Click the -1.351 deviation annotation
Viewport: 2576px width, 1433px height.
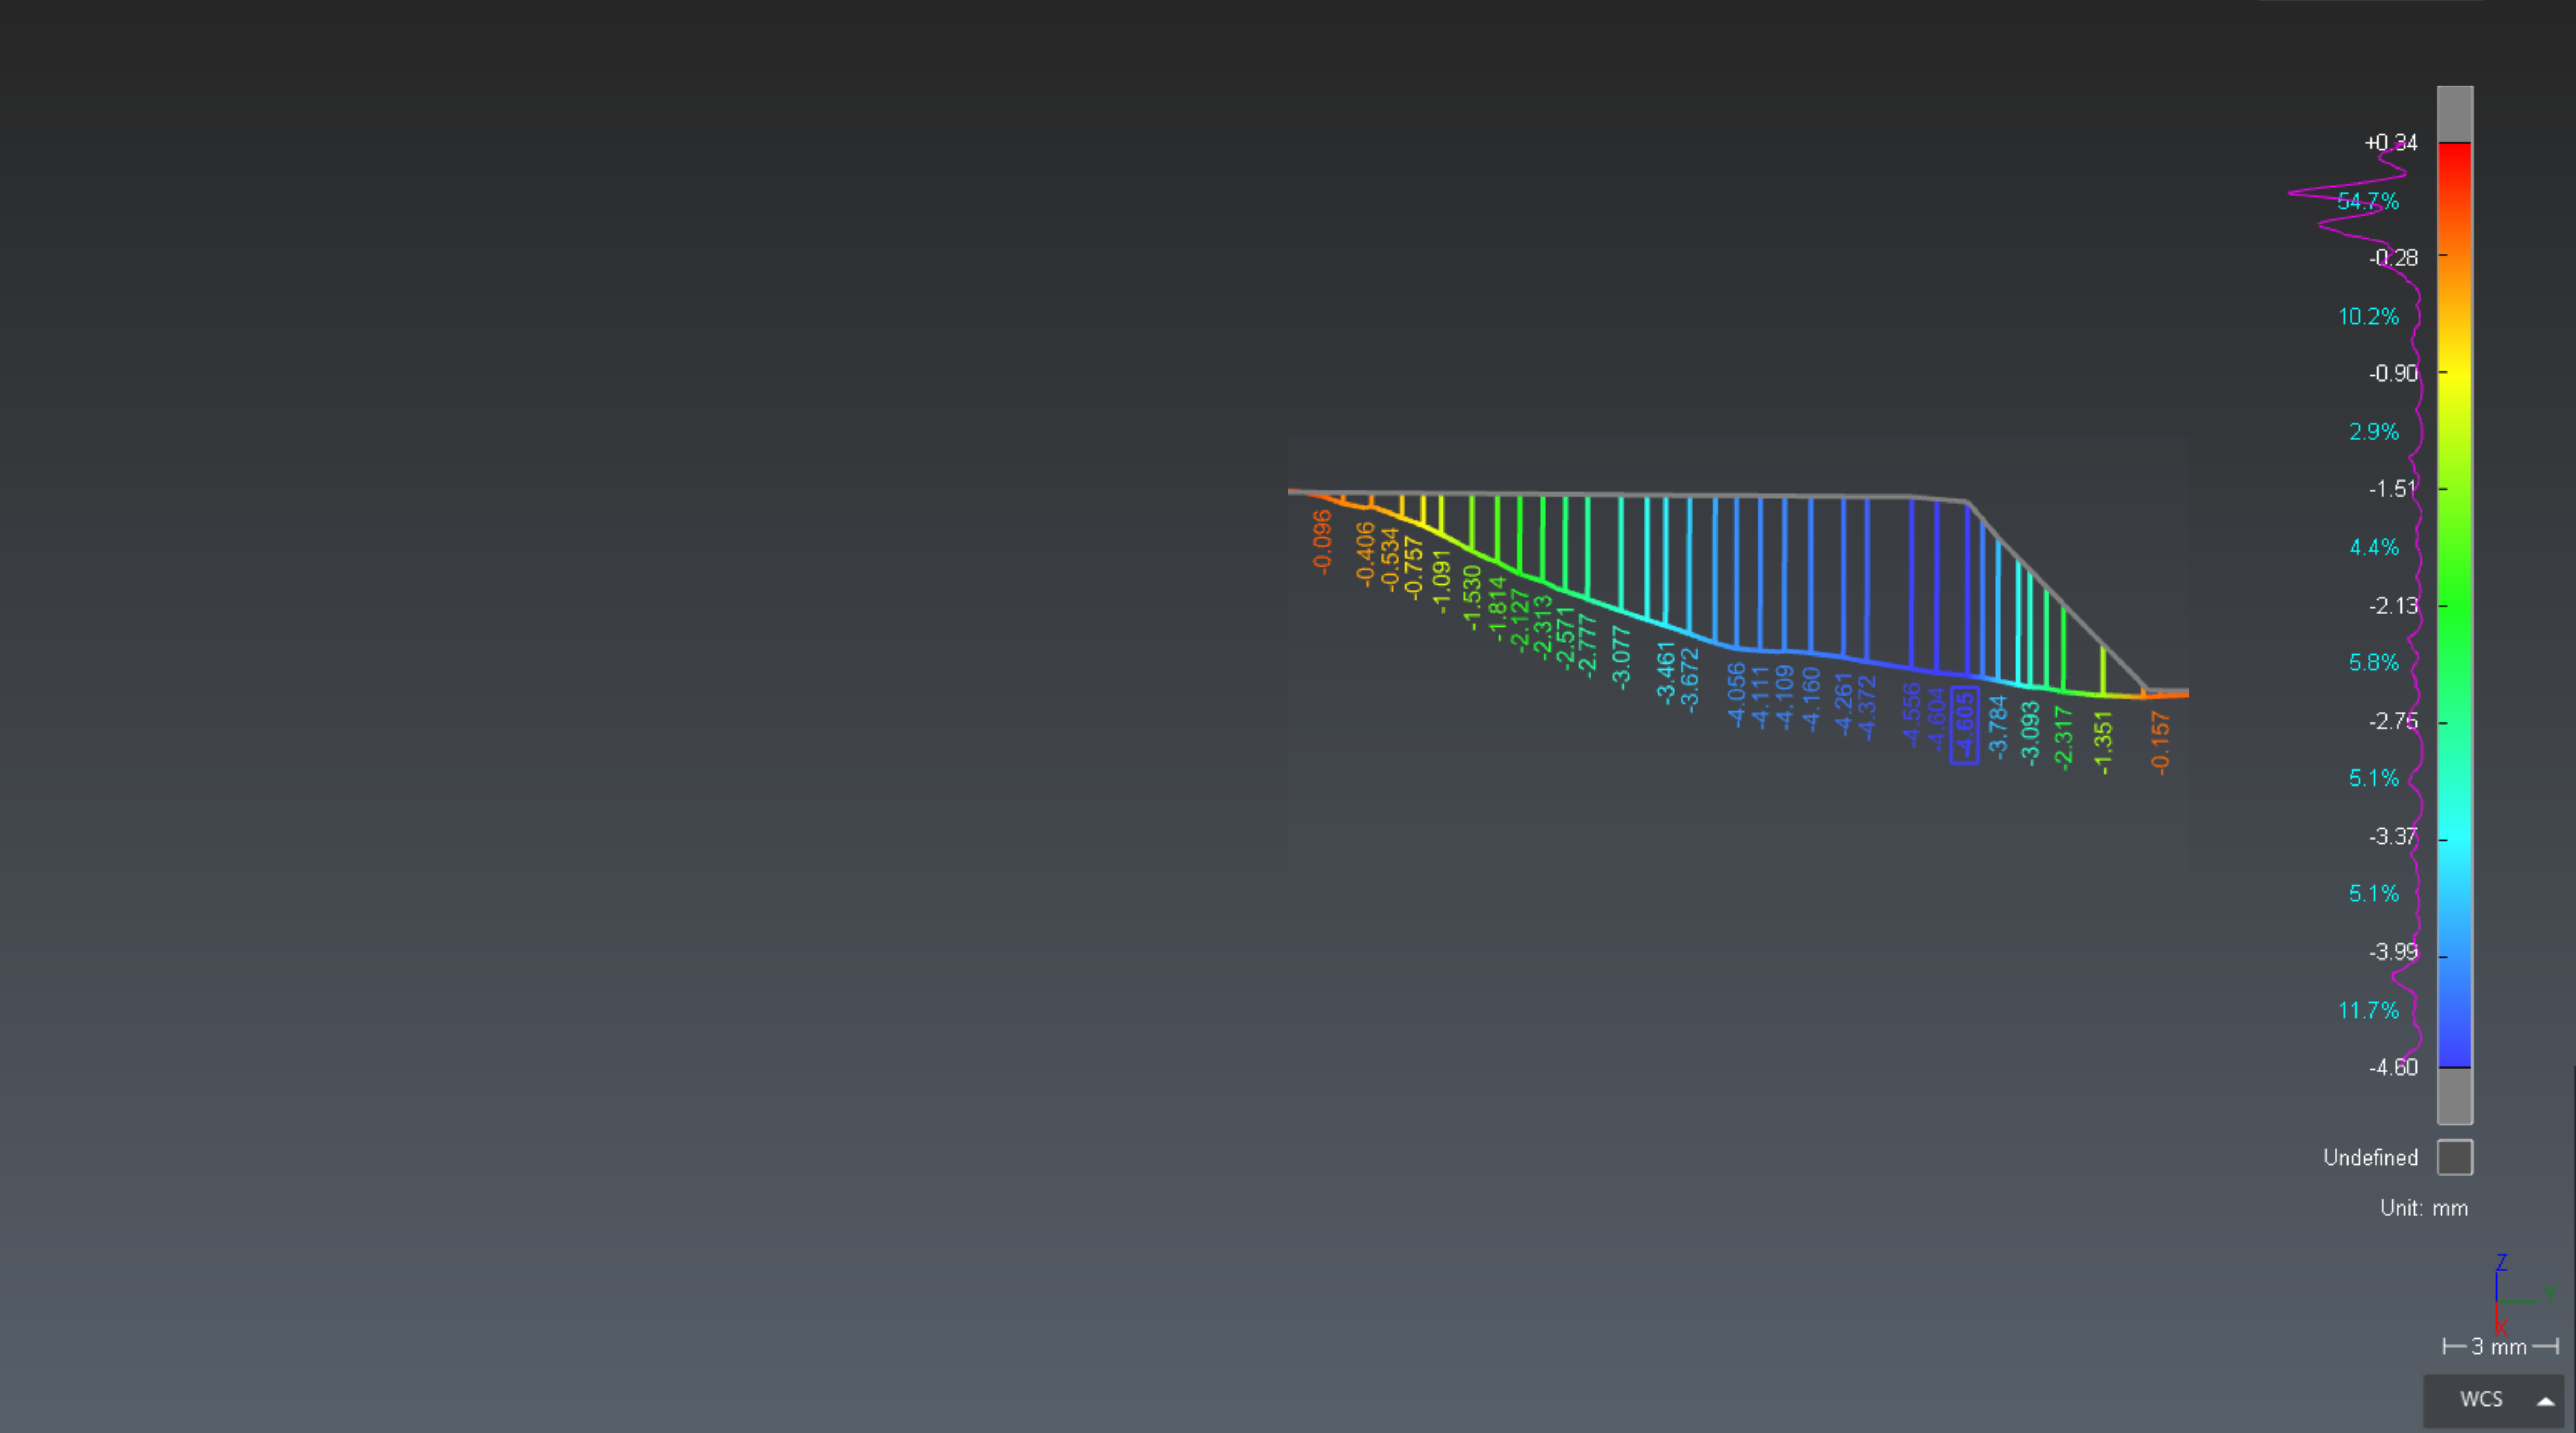pos(2103,742)
